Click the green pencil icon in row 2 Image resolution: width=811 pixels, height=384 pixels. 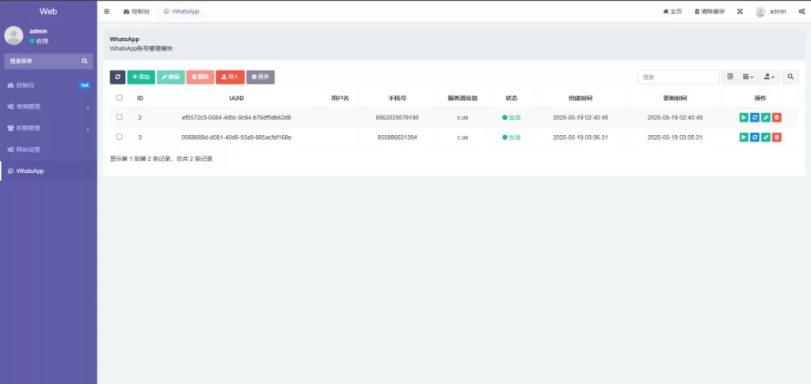766,118
